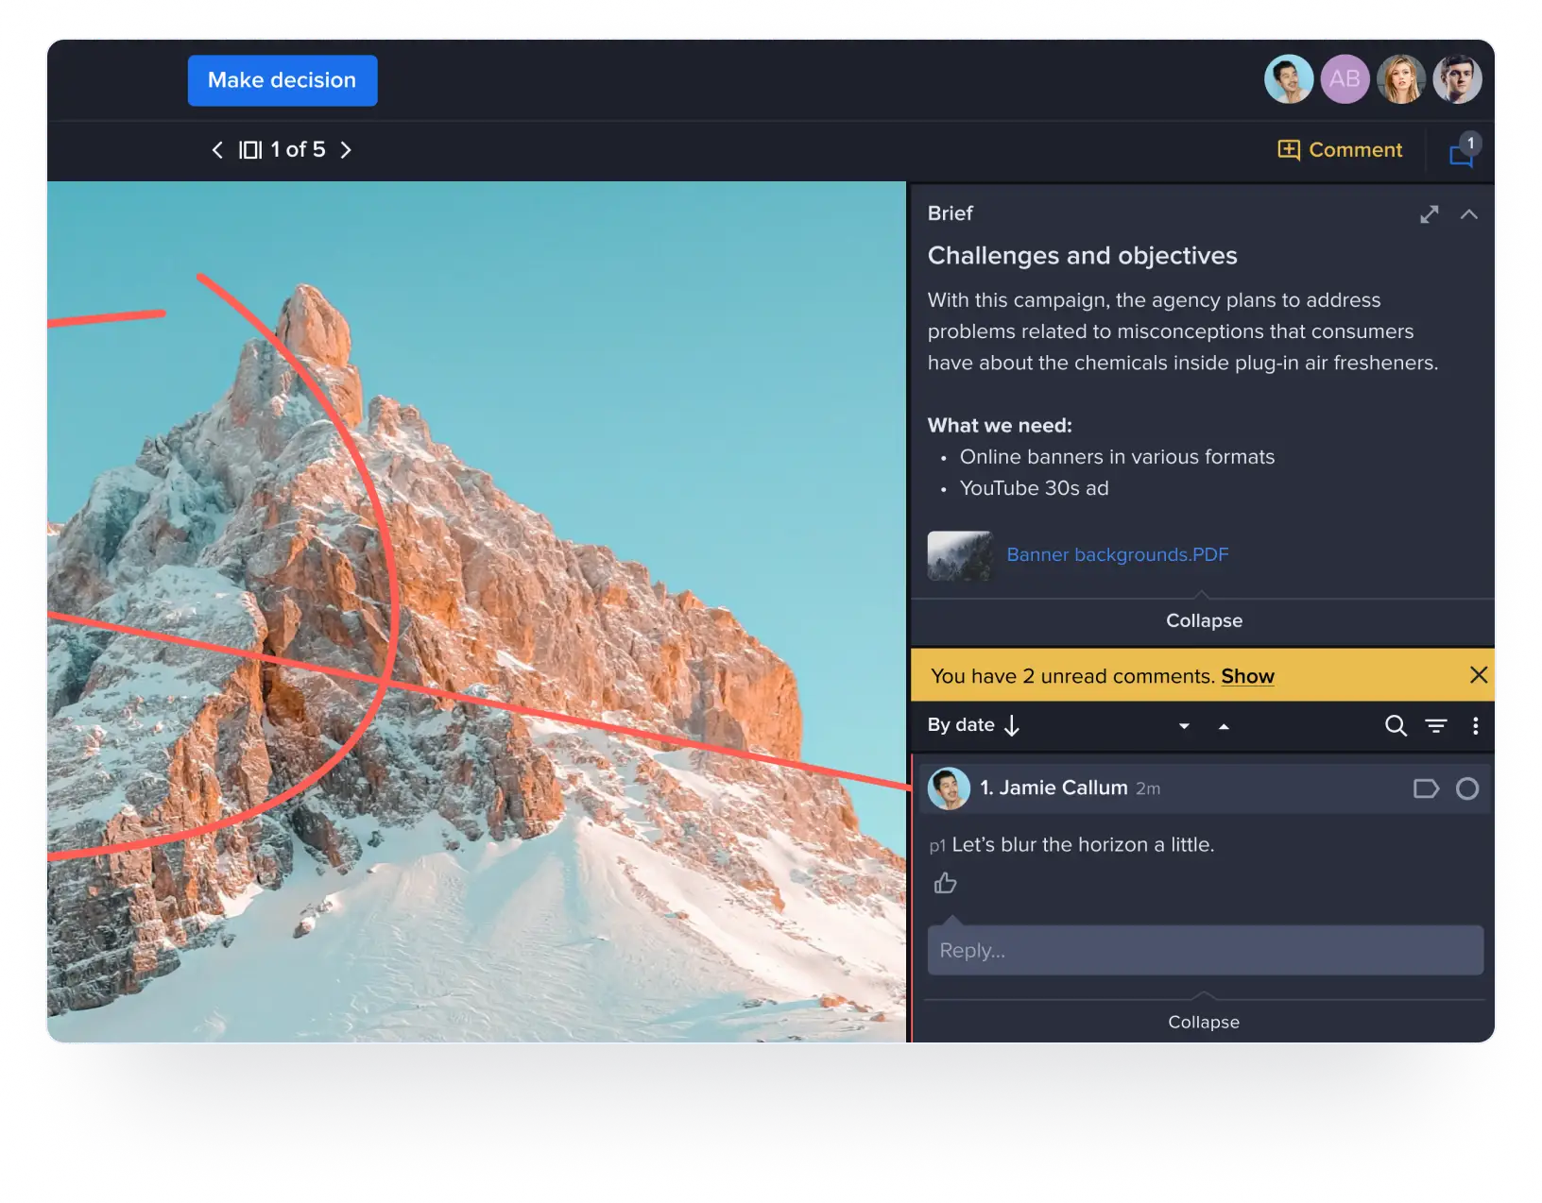Click the Make decision button
The width and height of the screenshot is (1542, 1203).
282,80
